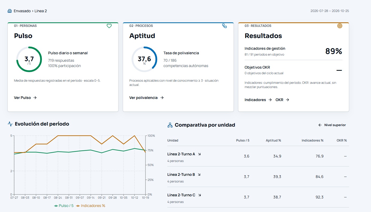
Task: Click the drill-down arrow next to Línea 2-Turno A
Action: pos(199,154)
